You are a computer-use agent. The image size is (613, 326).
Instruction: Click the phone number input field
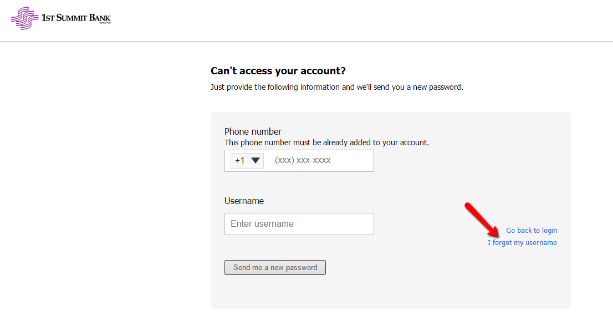click(319, 160)
